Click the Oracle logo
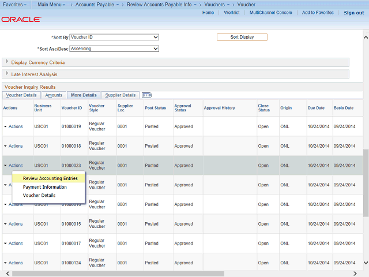This screenshot has height=277, width=369. click(21, 19)
